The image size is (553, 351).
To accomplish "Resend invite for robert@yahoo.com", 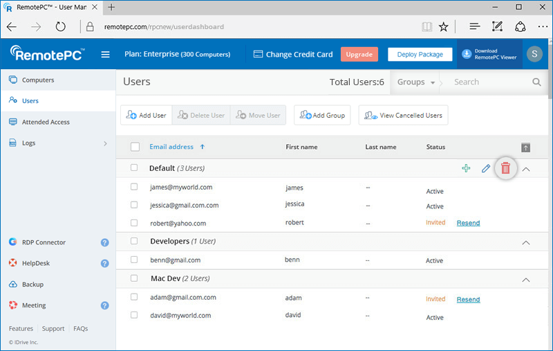I will click(468, 223).
